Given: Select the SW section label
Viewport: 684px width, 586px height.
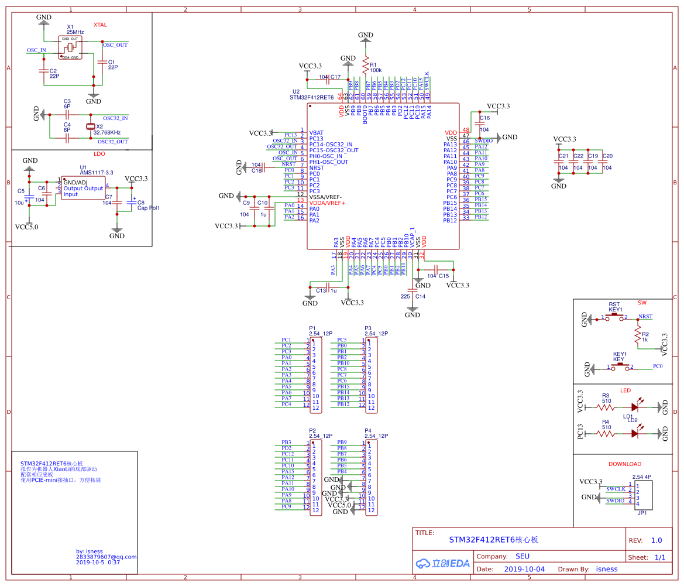Looking at the screenshot, I should coord(642,303).
